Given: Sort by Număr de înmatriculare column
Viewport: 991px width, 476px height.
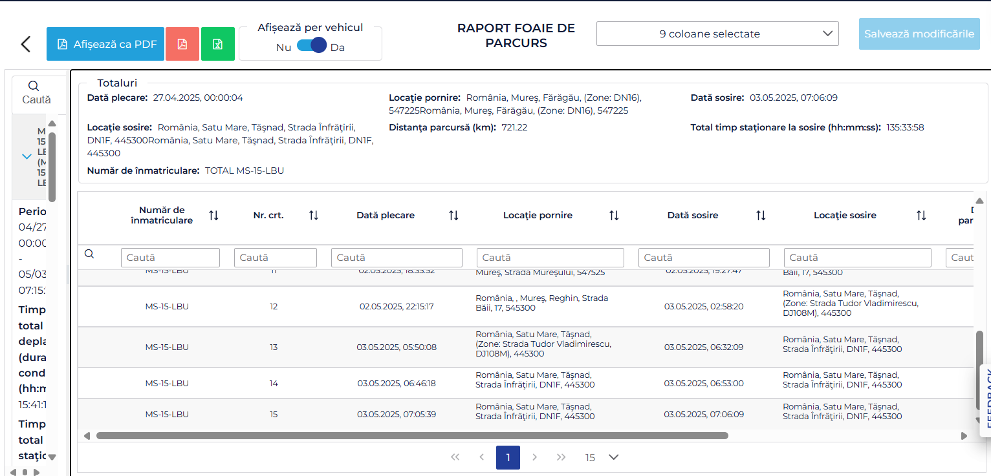Looking at the screenshot, I should (214, 215).
